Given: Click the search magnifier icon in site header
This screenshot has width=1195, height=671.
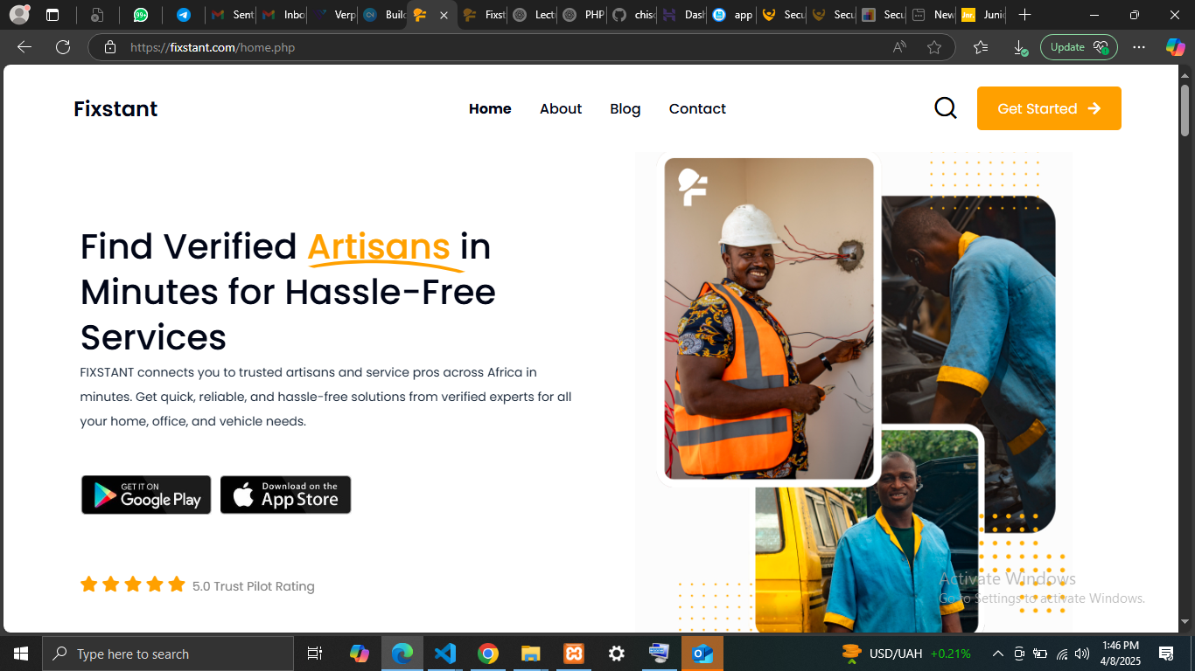Looking at the screenshot, I should click(x=946, y=108).
